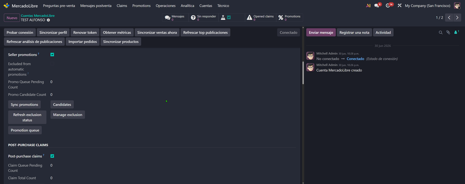Click the Candidates button

(62, 104)
